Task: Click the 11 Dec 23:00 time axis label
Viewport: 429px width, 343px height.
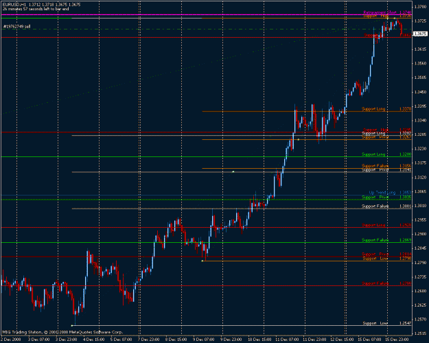Action: 314,340
